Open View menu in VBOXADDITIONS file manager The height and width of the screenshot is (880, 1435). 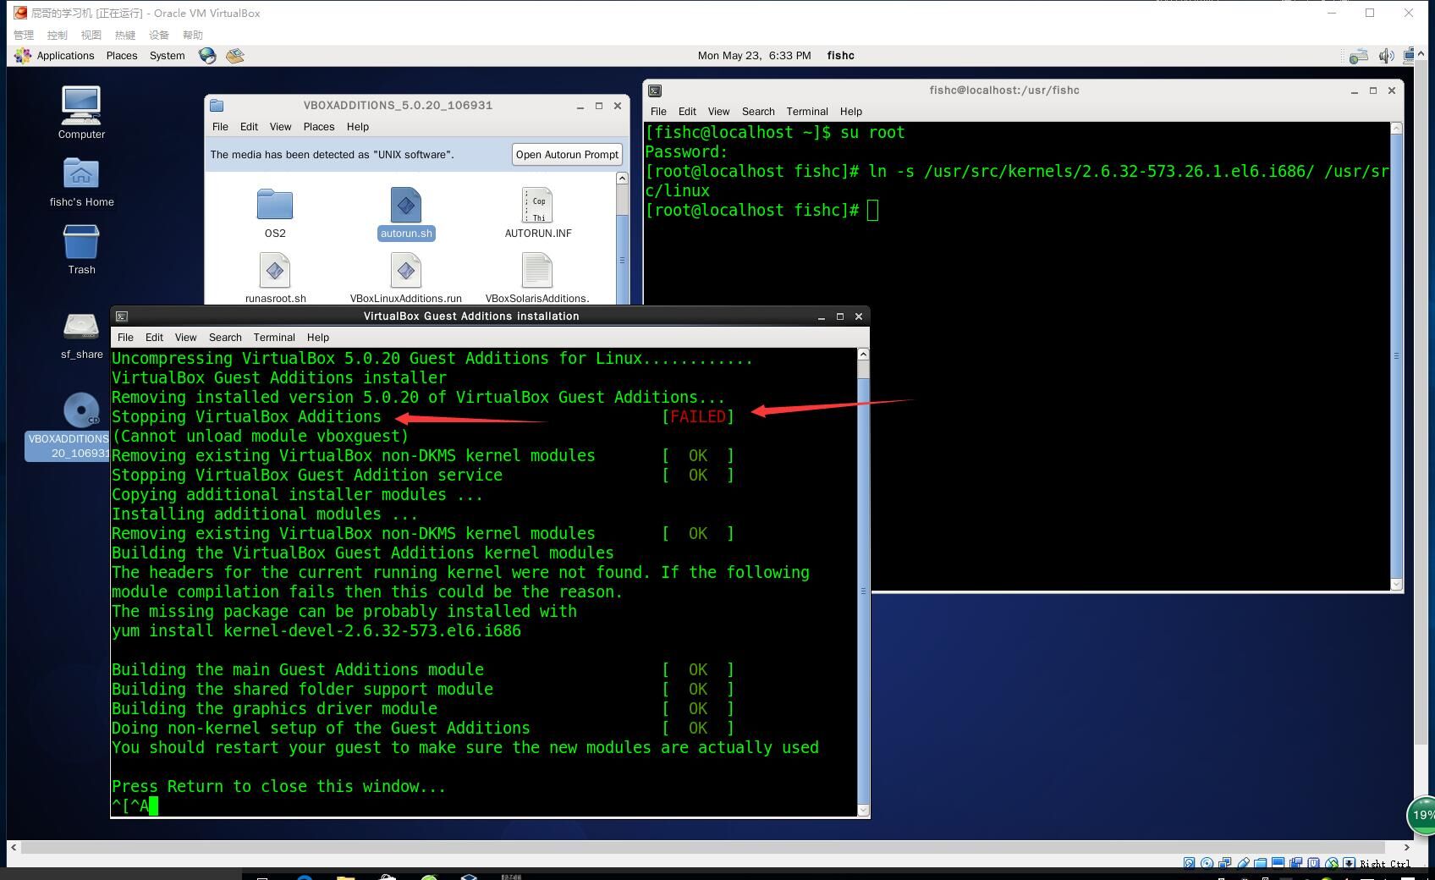[280, 127]
